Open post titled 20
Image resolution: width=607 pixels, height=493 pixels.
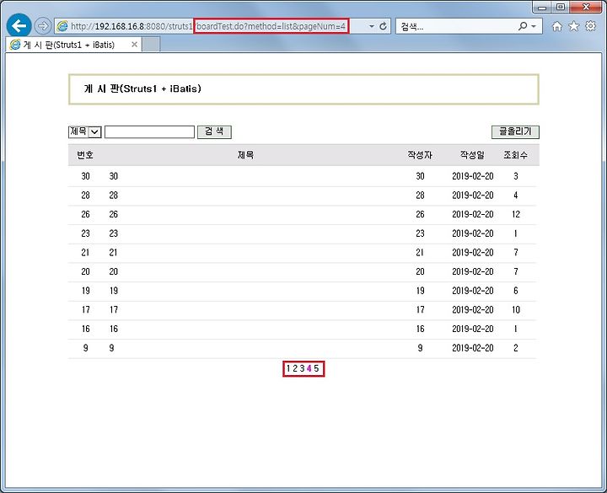(x=114, y=271)
